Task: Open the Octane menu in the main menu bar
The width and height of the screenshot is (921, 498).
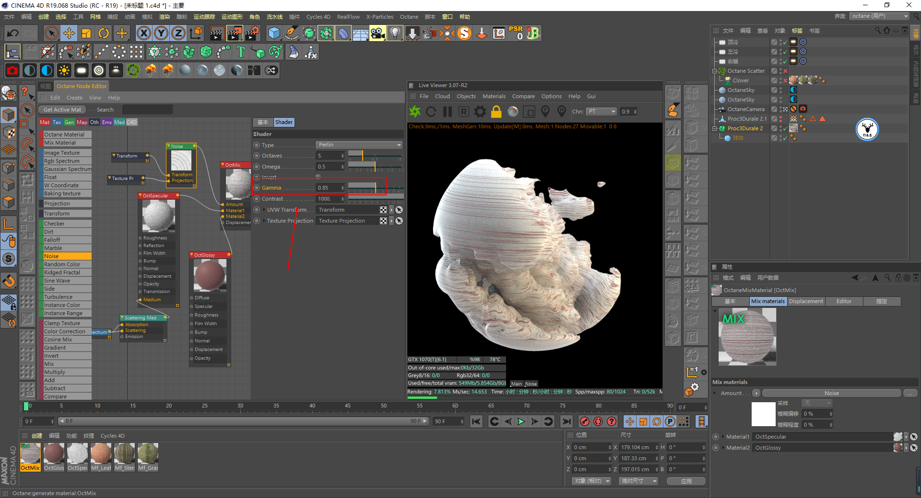Action: pos(409,17)
